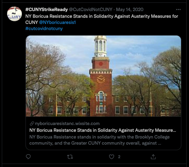Screen dimensions: 189x167
Task: Open the Brooklyn College tower preview image
Action: pos(103,76)
